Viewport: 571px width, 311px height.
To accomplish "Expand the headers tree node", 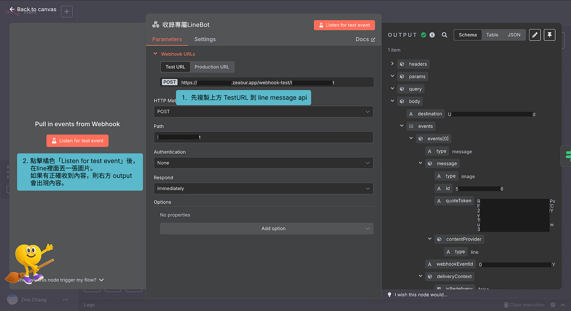I will point(392,64).
